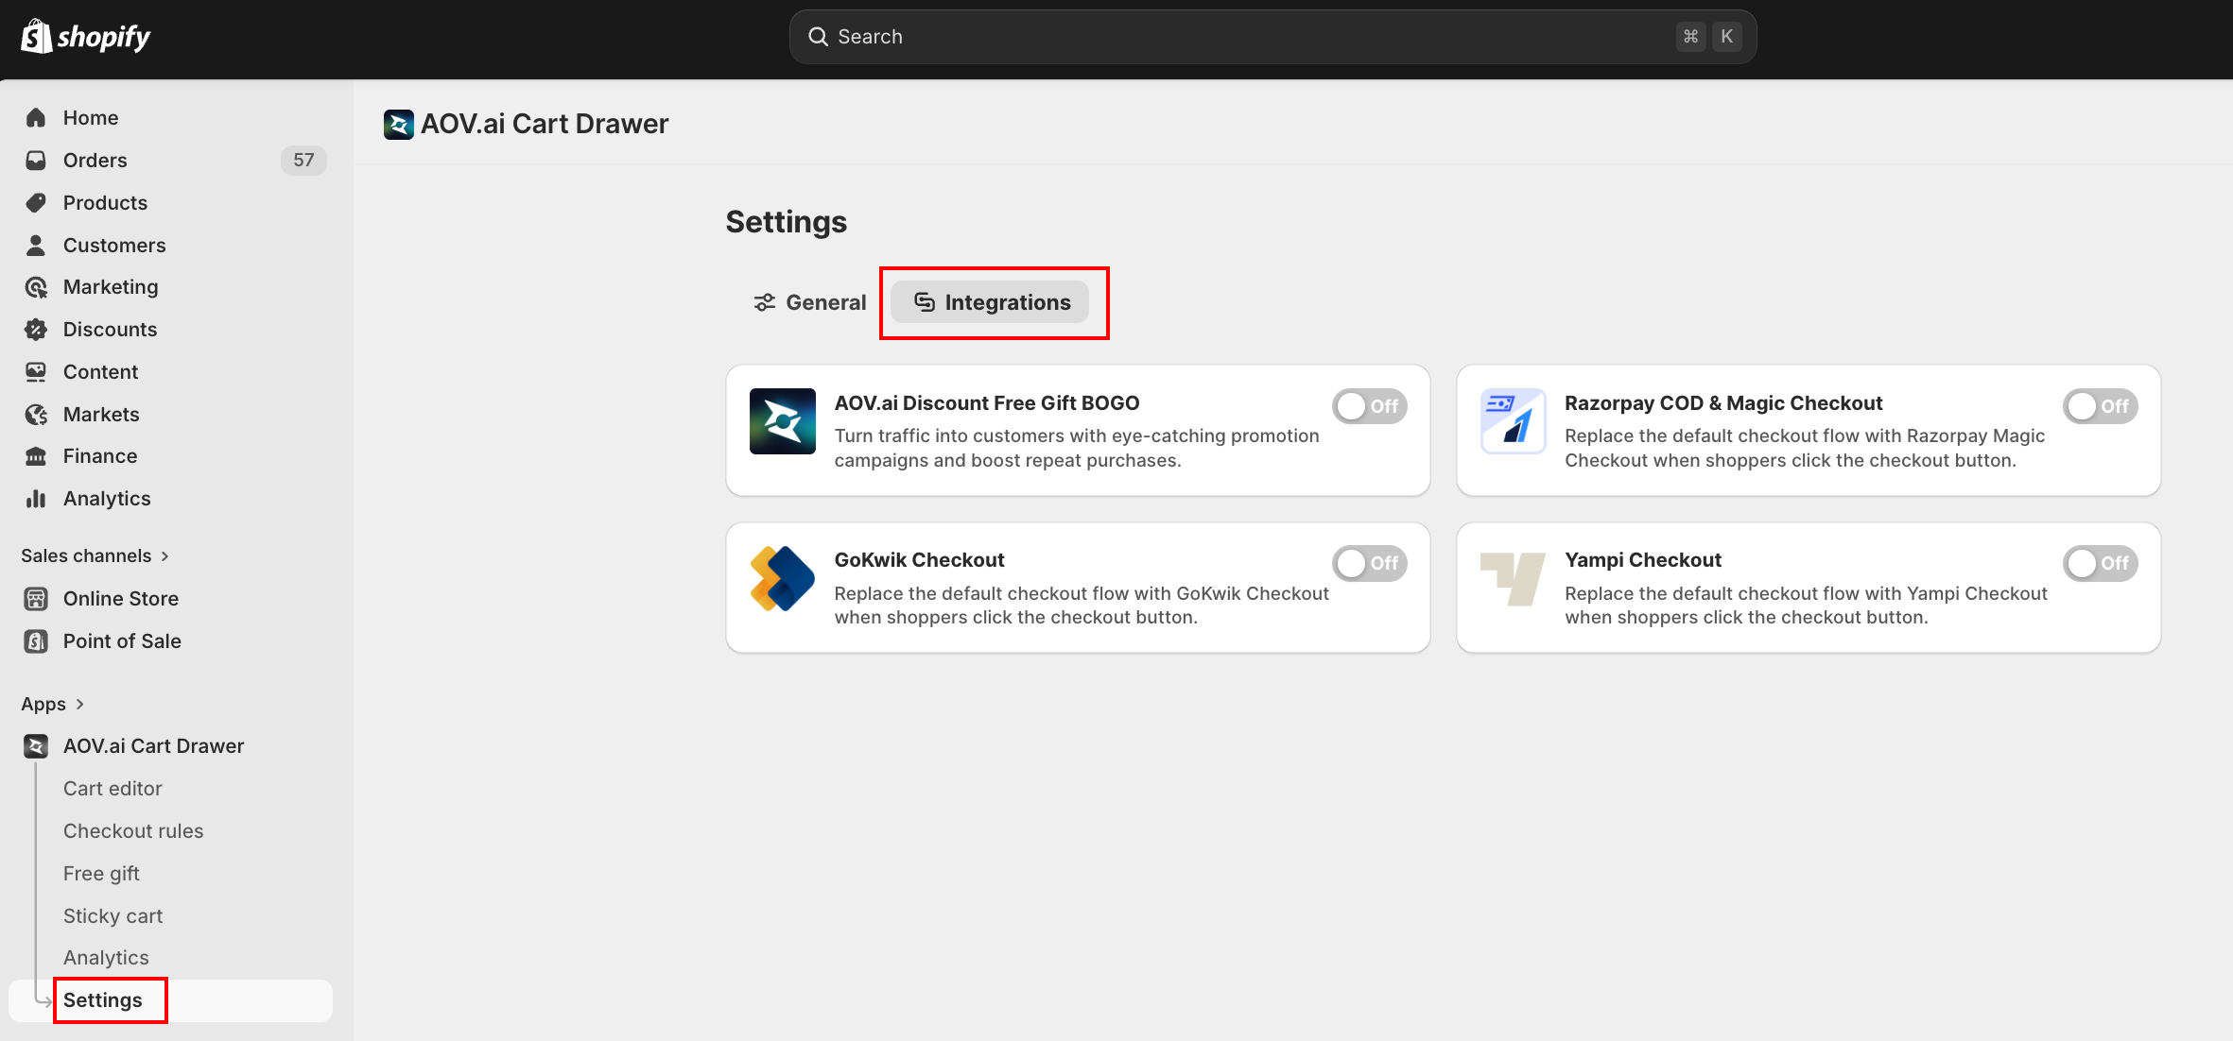Click the AOV.ai Cart Drawer page title
The image size is (2233, 1041).
(545, 125)
